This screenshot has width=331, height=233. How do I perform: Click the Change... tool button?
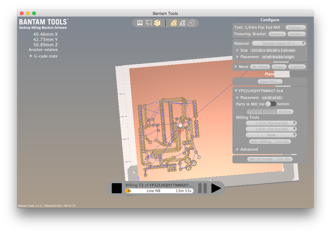point(295,28)
